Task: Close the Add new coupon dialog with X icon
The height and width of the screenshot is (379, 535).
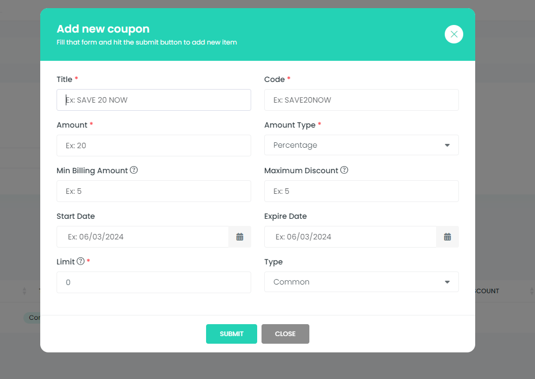Action: [454, 34]
